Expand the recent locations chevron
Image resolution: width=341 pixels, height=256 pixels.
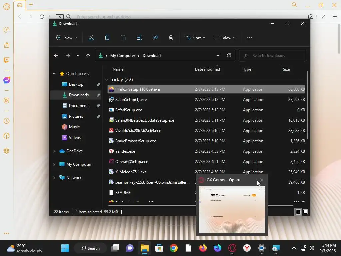(x=78, y=56)
